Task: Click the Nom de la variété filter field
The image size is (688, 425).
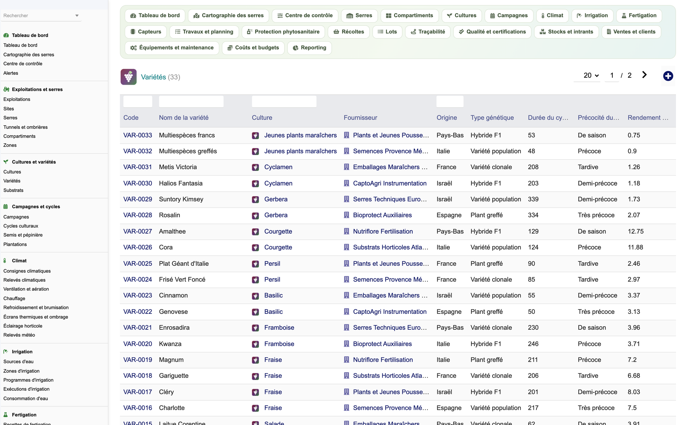Action: (x=191, y=102)
